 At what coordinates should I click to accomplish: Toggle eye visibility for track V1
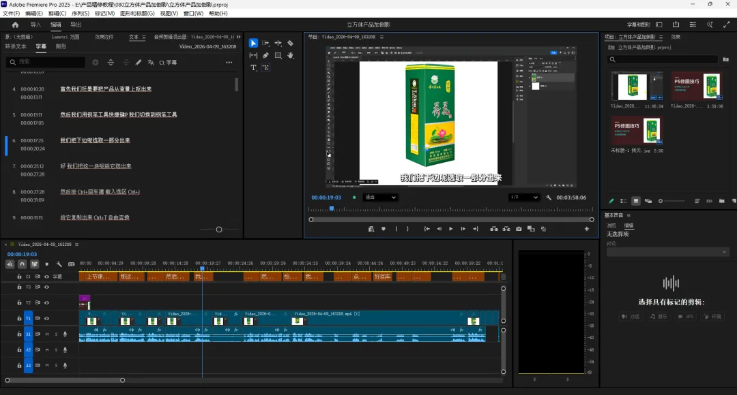click(x=46, y=318)
